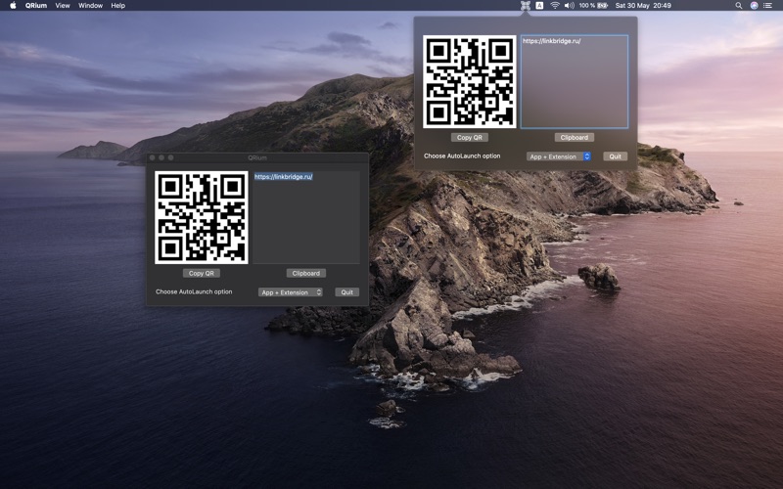Click the QRium window title bar text
The image size is (783, 489).
pyautogui.click(x=257, y=157)
